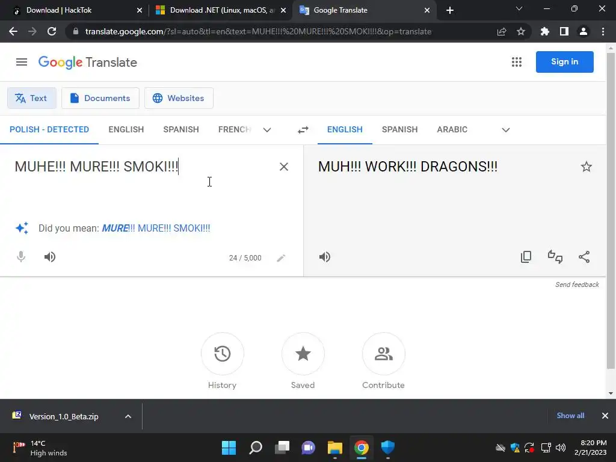616x462 pixels.
Task: Open Chrome extensions puzzle menu
Action: [545, 31]
